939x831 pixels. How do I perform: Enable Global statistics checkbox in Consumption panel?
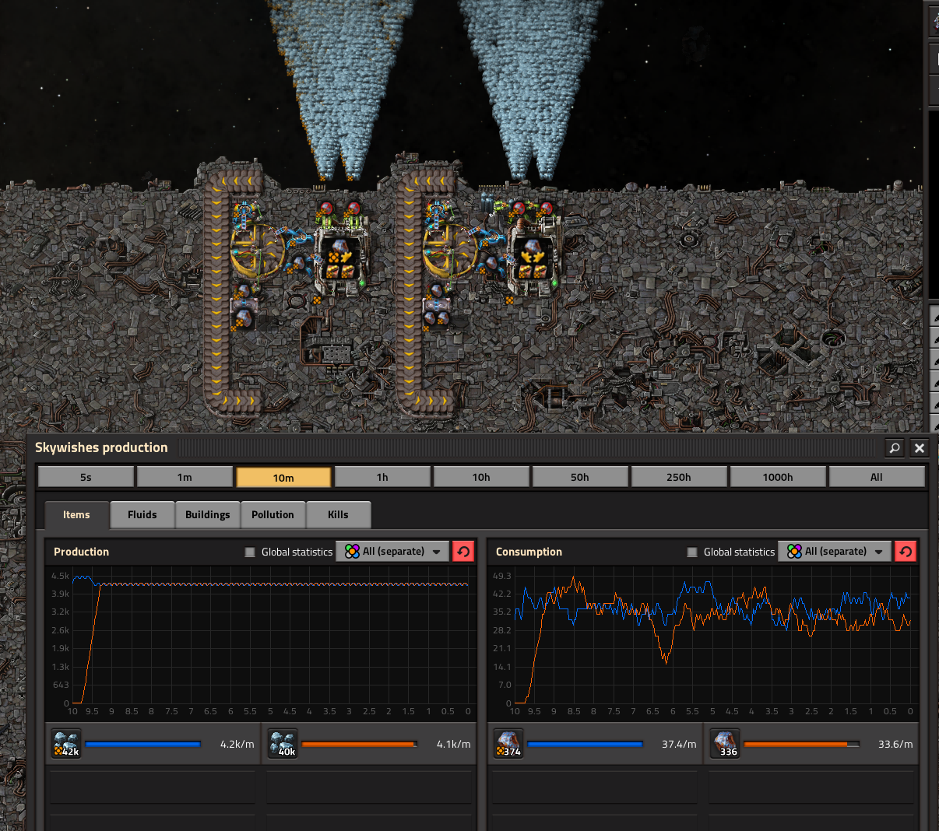click(692, 552)
